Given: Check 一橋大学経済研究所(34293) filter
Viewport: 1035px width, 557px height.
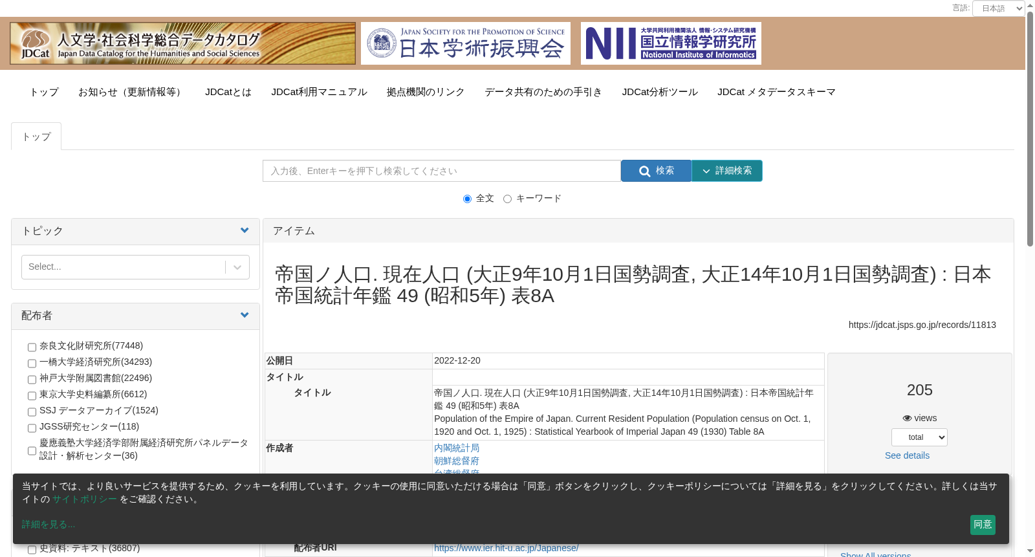Looking at the screenshot, I should (32, 364).
